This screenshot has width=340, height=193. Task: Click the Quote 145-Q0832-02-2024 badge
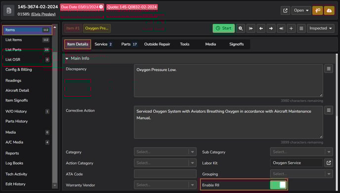tap(132, 7)
